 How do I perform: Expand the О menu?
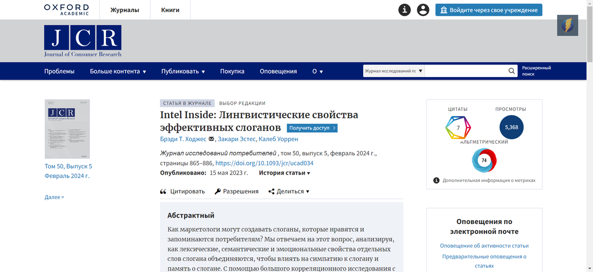pos(318,71)
